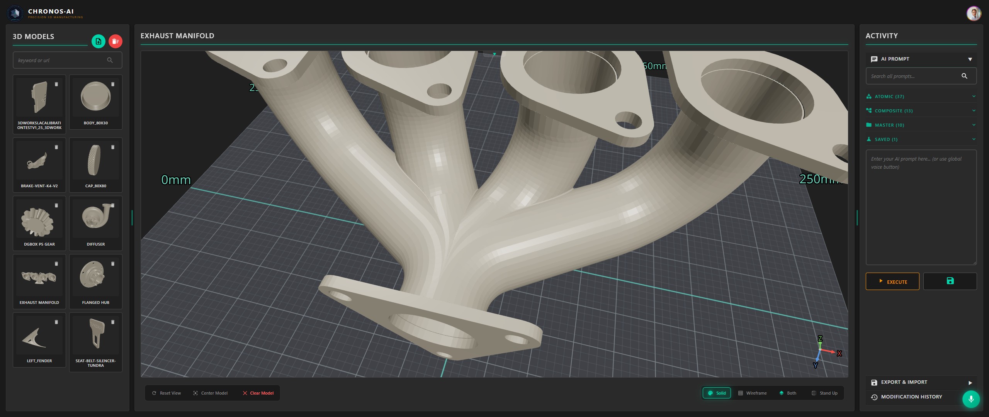Click the Export & Import disk icon
The width and height of the screenshot is (989, 417).
874,382
